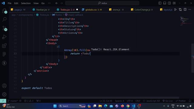Go to line via Ln 33, Col 46
Image resolution: width=194 pixels, height=109 pixels.
[106, 101]
